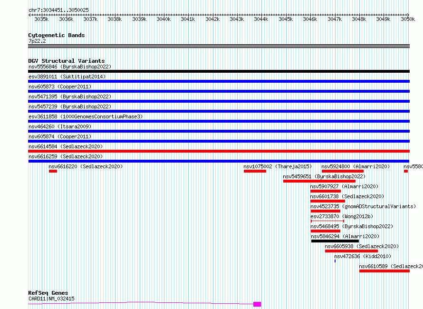Open the nsv464260 (Itsara2009) label
This screenshot has width=423, height=309.
[60, 126]
